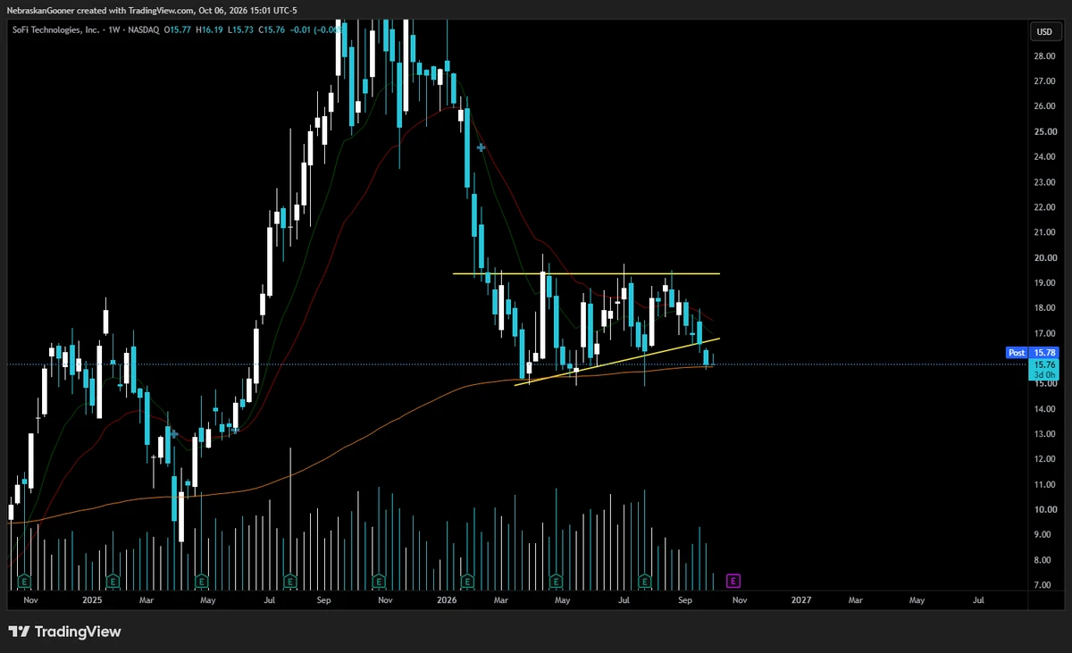The image size is (1072, 653).
Task: Click the 12.00 price axis label
Action: click(x=1044, y=459)
